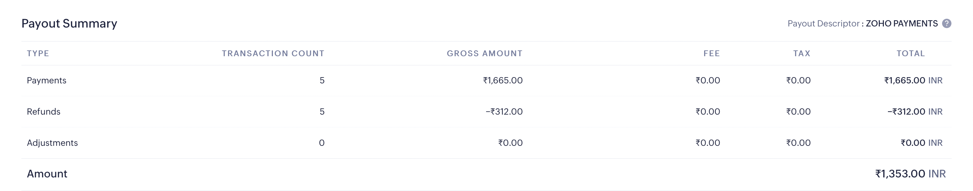Click the final amount ₹1,353.00 INR
The image size is (973, 191).
pyautogui.click(x=910, y=174)
